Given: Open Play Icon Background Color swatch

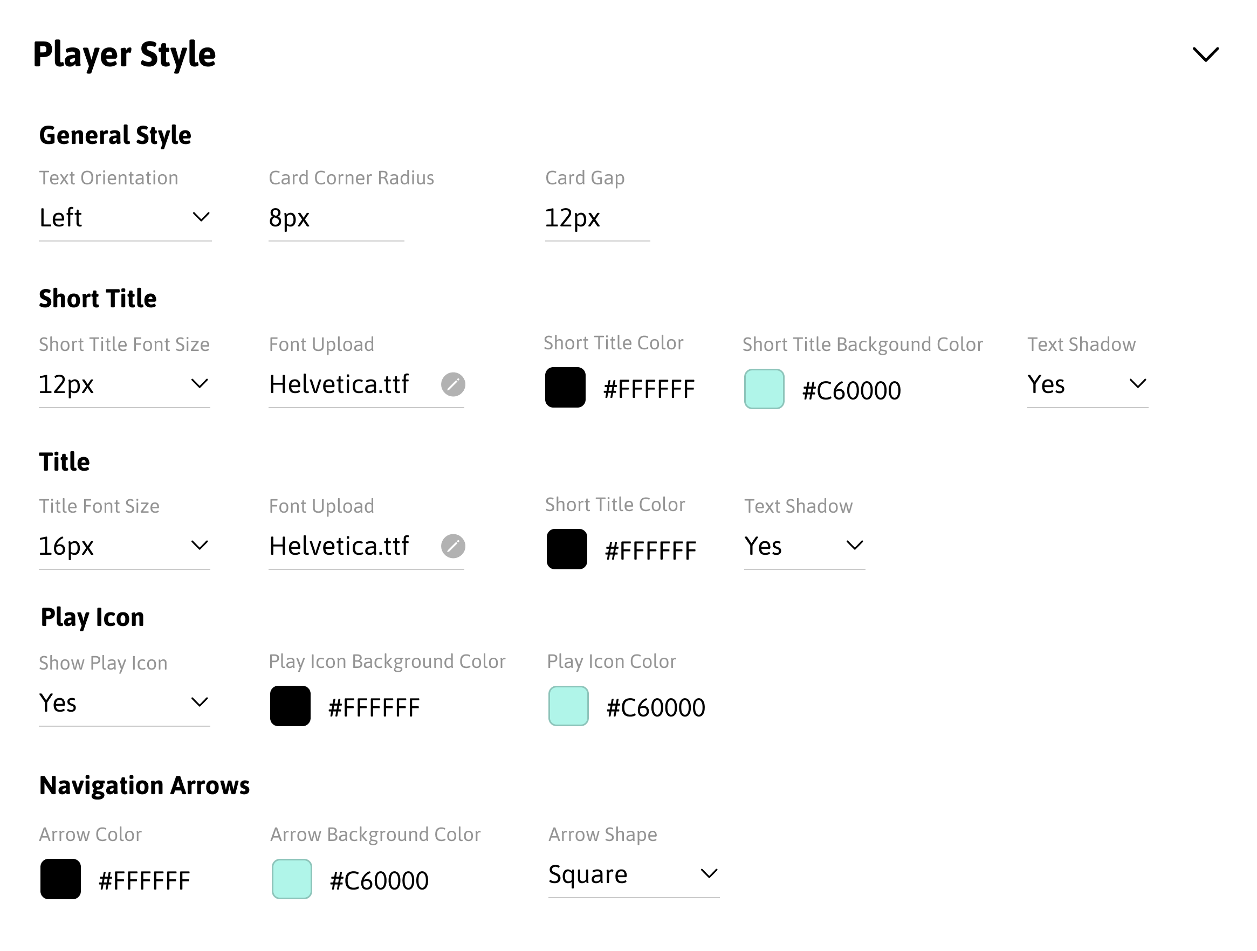Looking at the screenshot, I should tap(290, 706).
